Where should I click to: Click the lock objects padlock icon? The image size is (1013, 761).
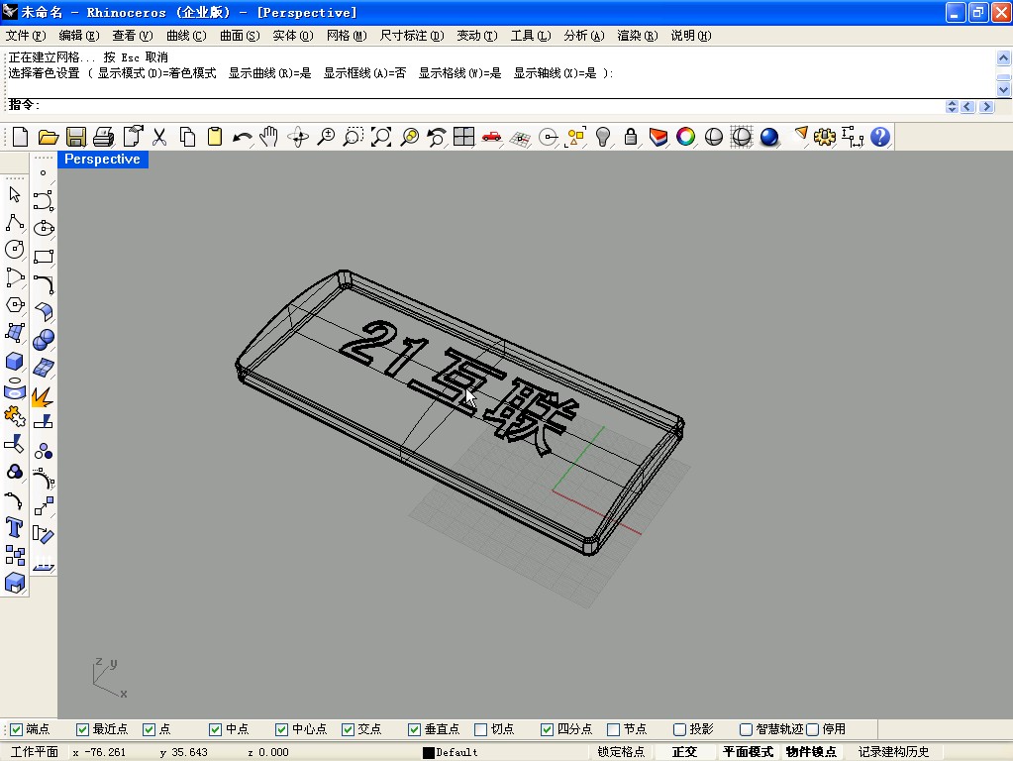tap(630, 137)
